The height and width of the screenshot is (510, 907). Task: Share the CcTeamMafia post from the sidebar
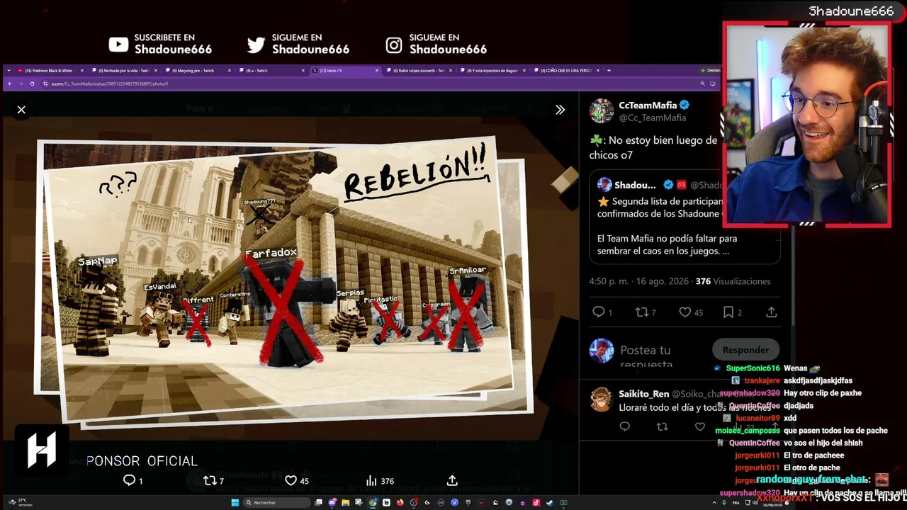(771, 312)
